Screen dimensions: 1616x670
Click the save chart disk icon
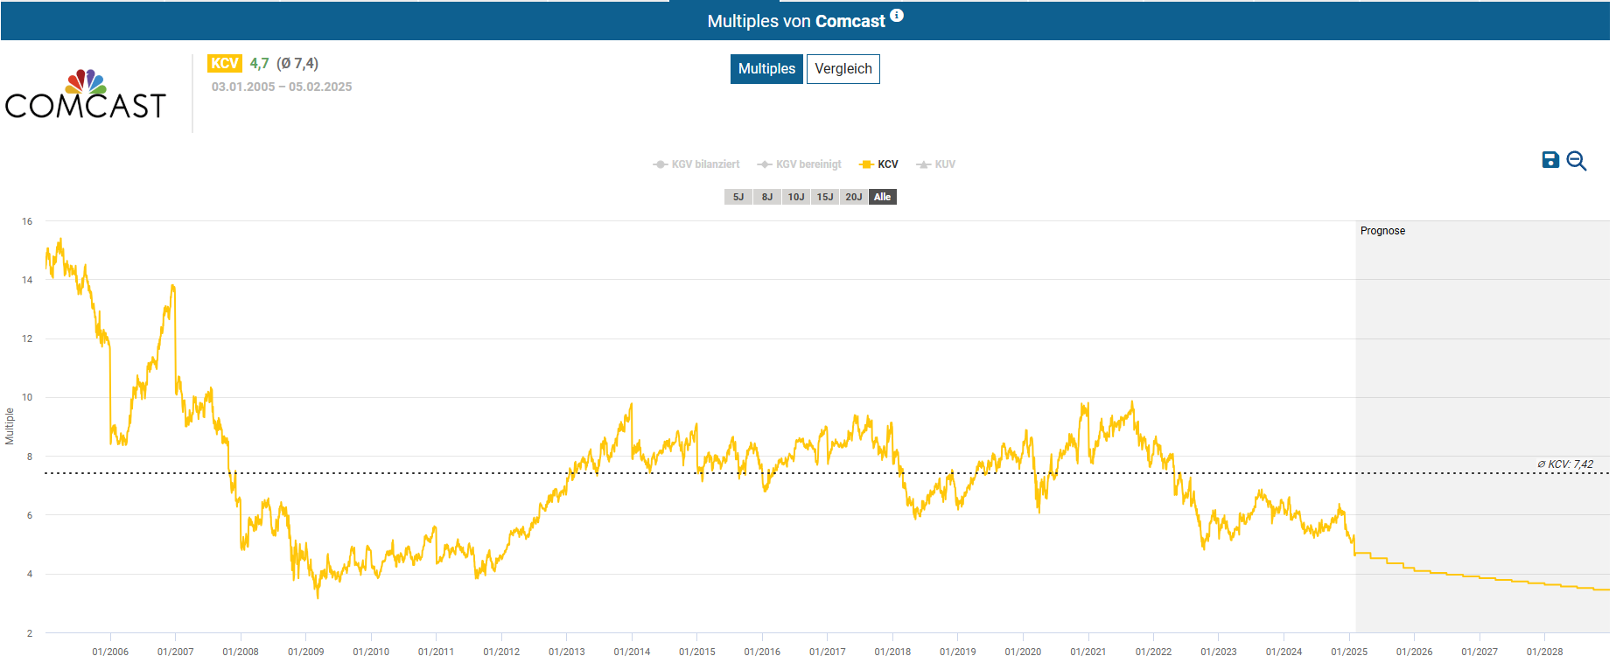tap(1550, 160)
